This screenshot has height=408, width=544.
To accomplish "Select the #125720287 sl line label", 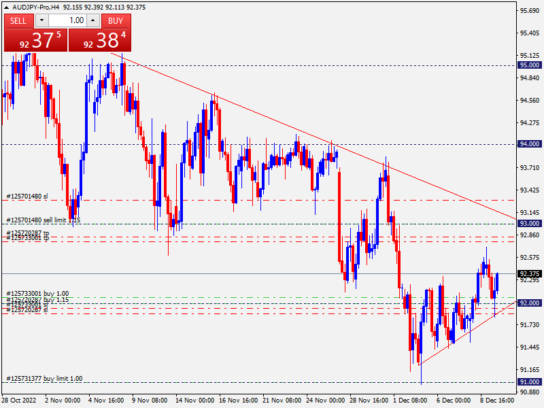I will [27, 310].
